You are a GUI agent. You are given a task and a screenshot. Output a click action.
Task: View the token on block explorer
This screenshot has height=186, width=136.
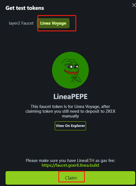[x=70, y=126]
